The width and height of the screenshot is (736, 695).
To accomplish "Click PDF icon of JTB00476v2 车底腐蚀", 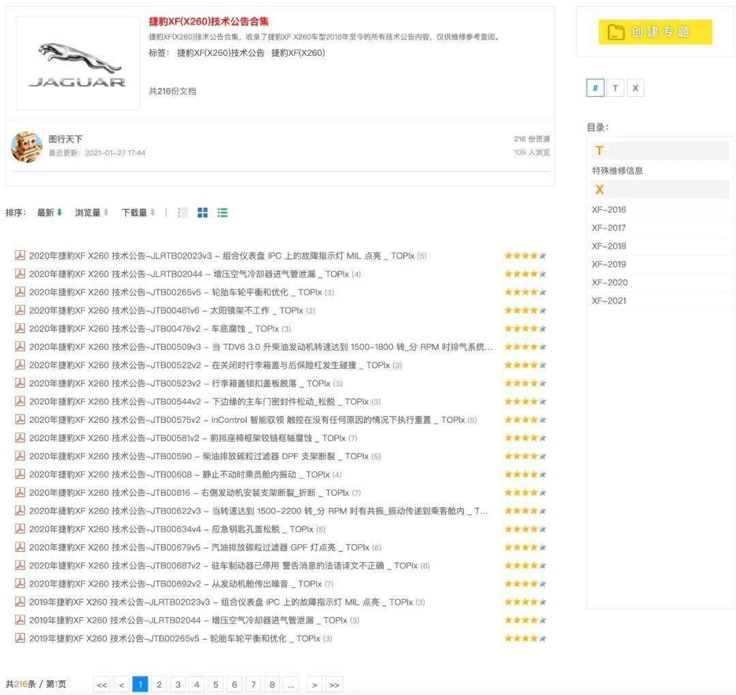I will click(x=20, y=328).
